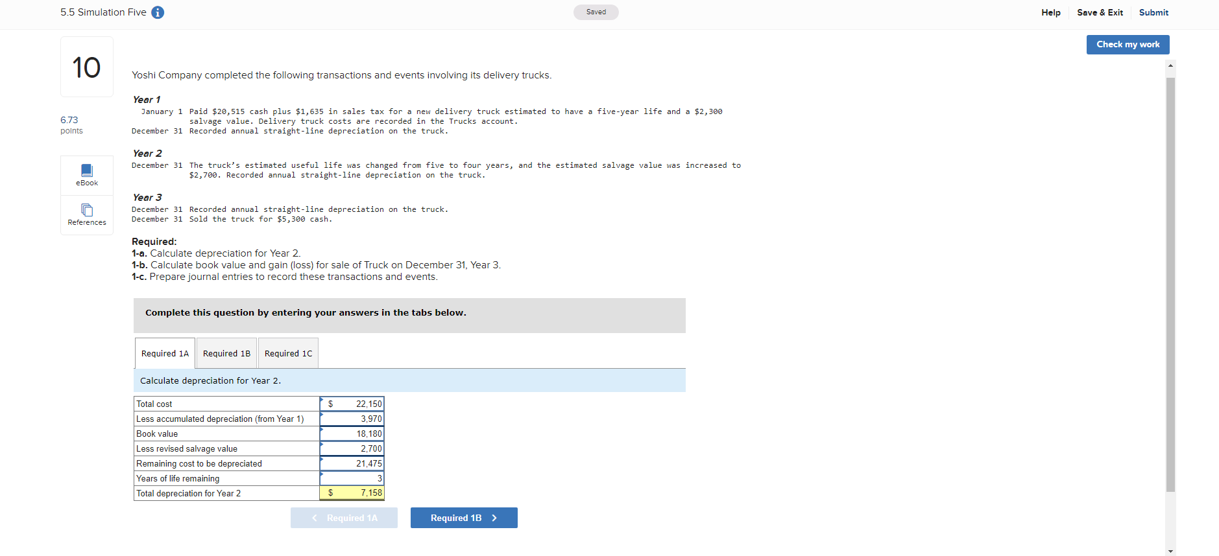
Task: Click 'Calculate depreciation for Year 2.' instruction bar
Action: (x=409, y=380)
